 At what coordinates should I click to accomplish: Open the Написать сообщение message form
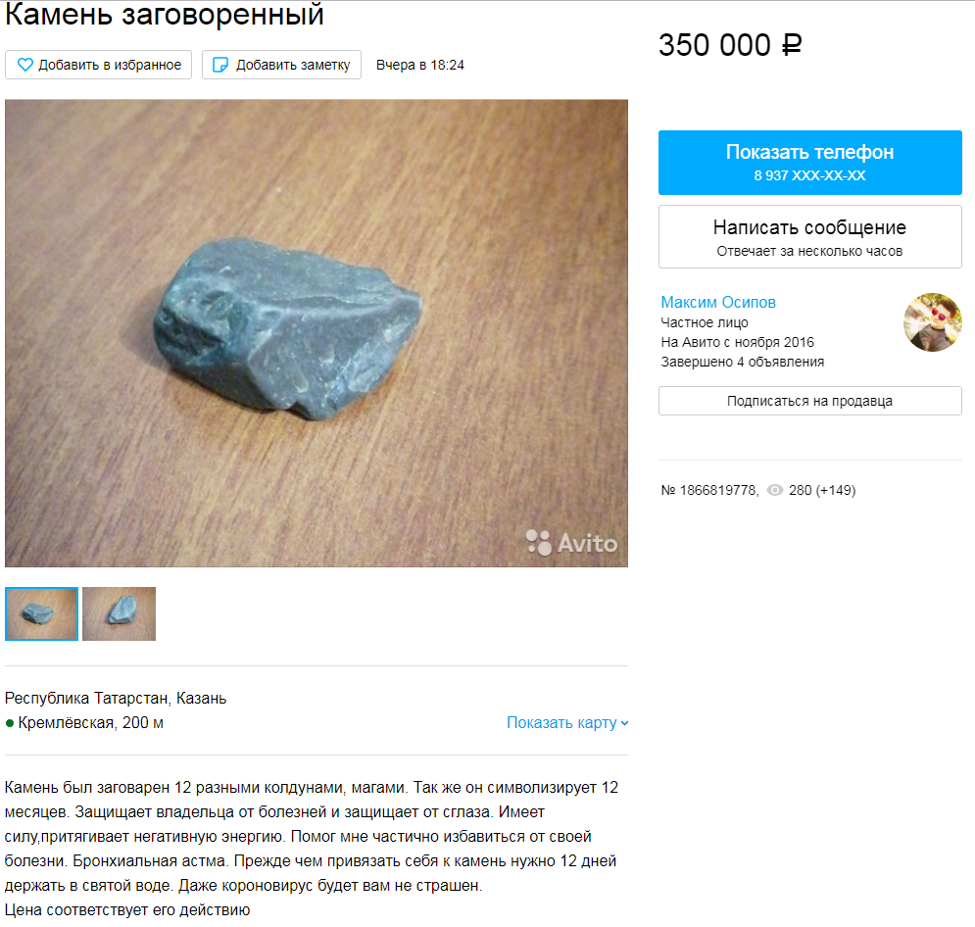click(809, 237)
